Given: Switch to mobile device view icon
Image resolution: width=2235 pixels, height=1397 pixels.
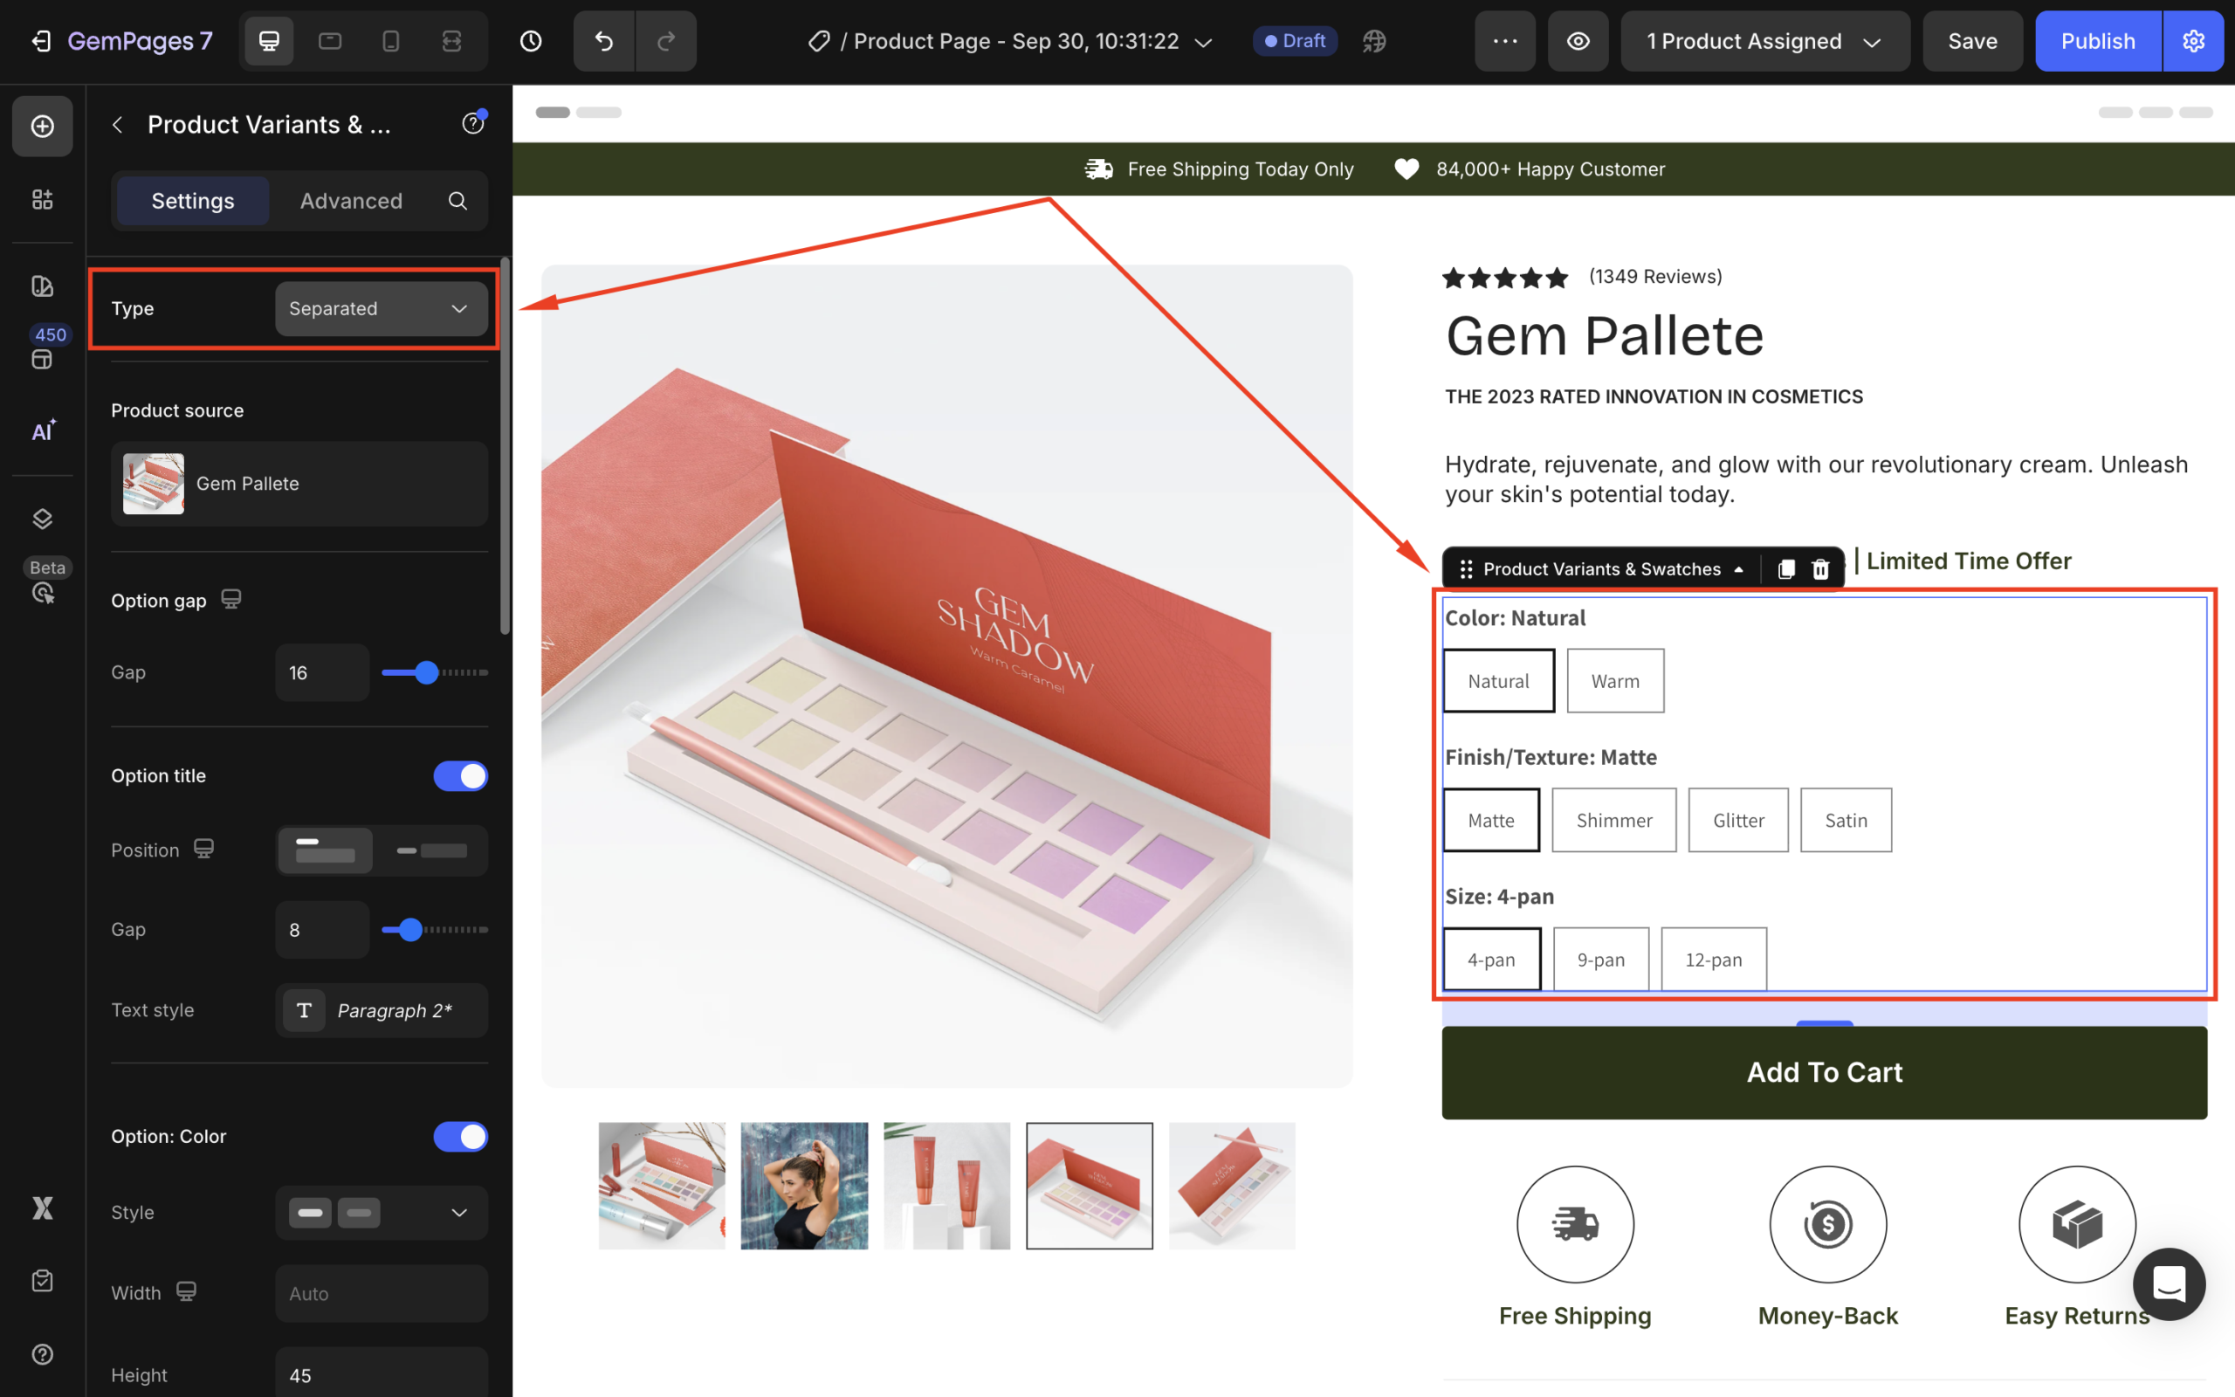Looking at the screenshot, I should (x=390, y=41).
